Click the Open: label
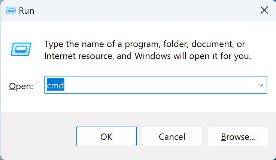This screenshot has width=276, height=160. 21,86
